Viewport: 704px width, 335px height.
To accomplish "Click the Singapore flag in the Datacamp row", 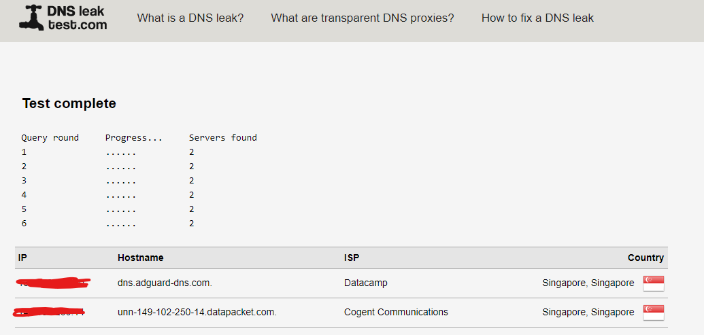I will pyautogui.click(x=653, y=283).
